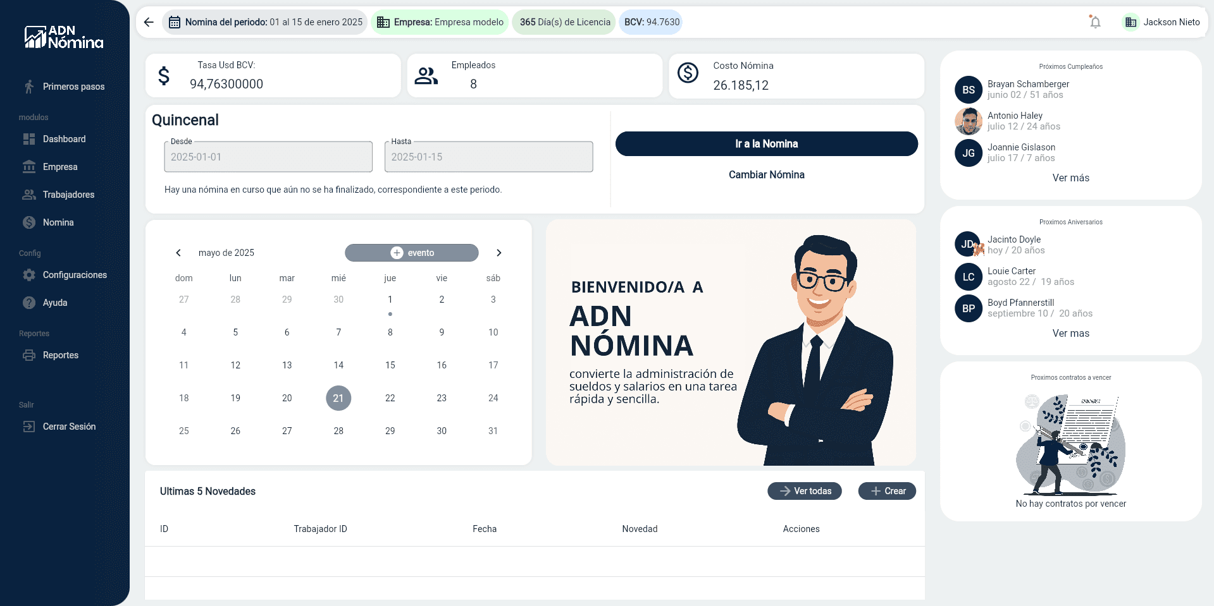
Task: Go to next month in the calendar
Action: [499, 253]
